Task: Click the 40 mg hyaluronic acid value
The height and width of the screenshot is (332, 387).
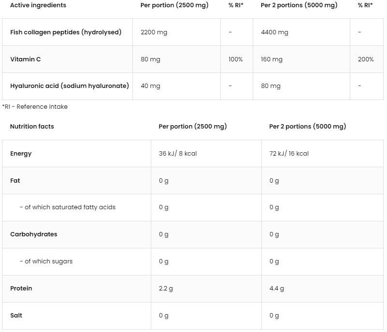Action: click(150, 86)
